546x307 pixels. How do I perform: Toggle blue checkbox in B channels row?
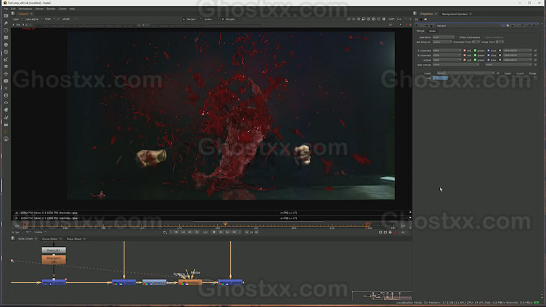pos(488,55)
